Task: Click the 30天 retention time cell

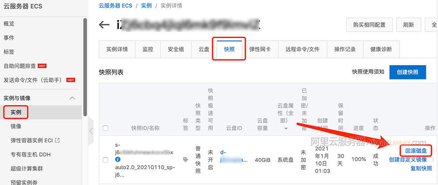Action: 340,160
